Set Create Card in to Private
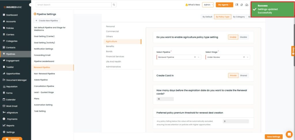 233,76
